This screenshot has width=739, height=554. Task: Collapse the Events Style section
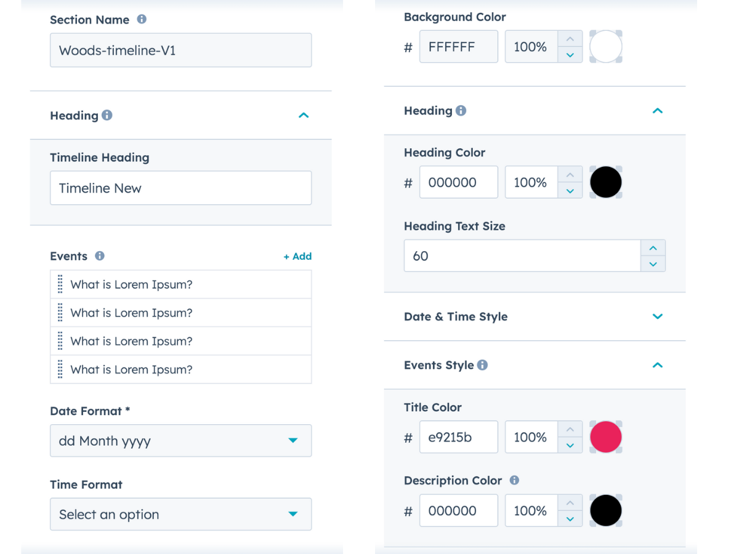click(x=657, y=365)
